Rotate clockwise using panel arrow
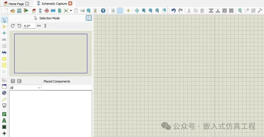The width and height of the screenshot is (264, 137). tap(13, 26)
